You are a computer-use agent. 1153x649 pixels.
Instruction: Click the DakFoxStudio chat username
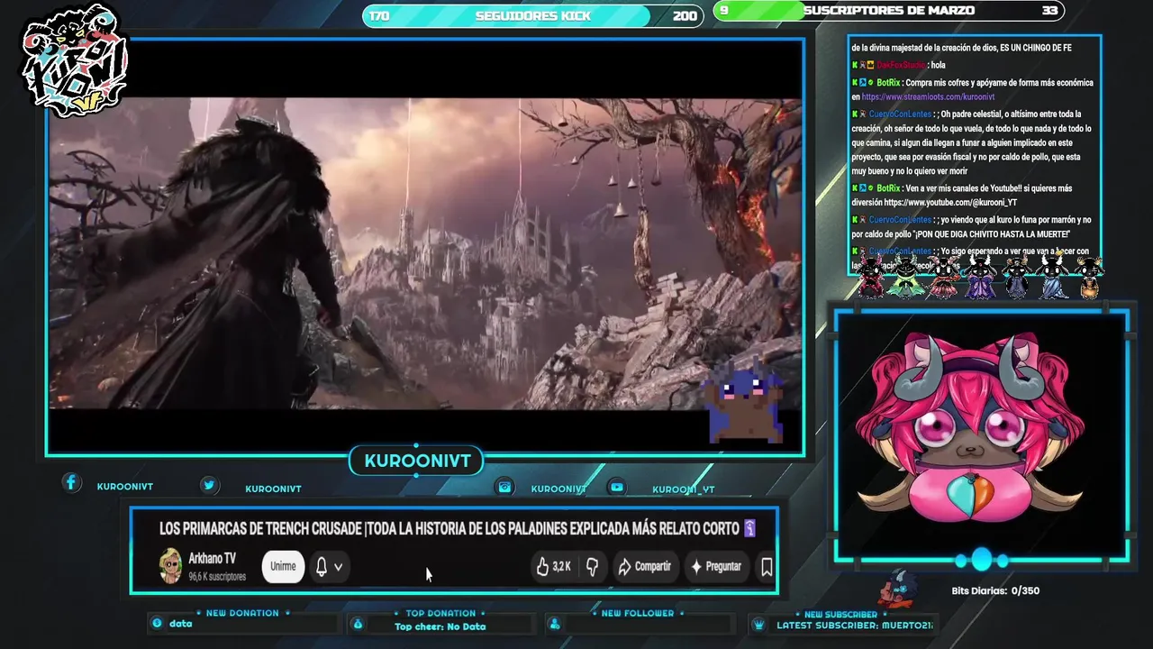(901, 65)
